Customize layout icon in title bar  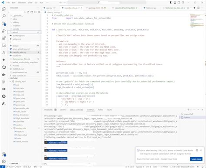[183, 3]
